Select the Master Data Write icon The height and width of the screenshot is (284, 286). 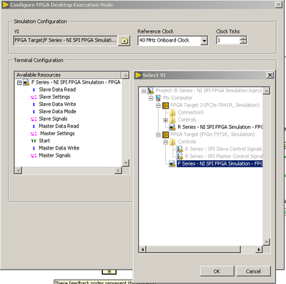34,148
